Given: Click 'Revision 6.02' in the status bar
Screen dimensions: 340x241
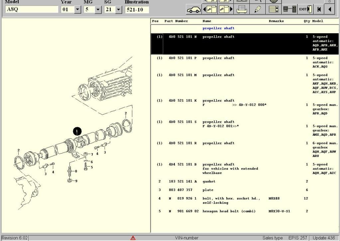Looking at the screenshot, I should pyautogui.click(x=15, y=238).
